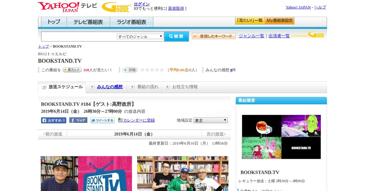Click ログイン link
Viewport: 365px width, 191px height.
(142, 4)
